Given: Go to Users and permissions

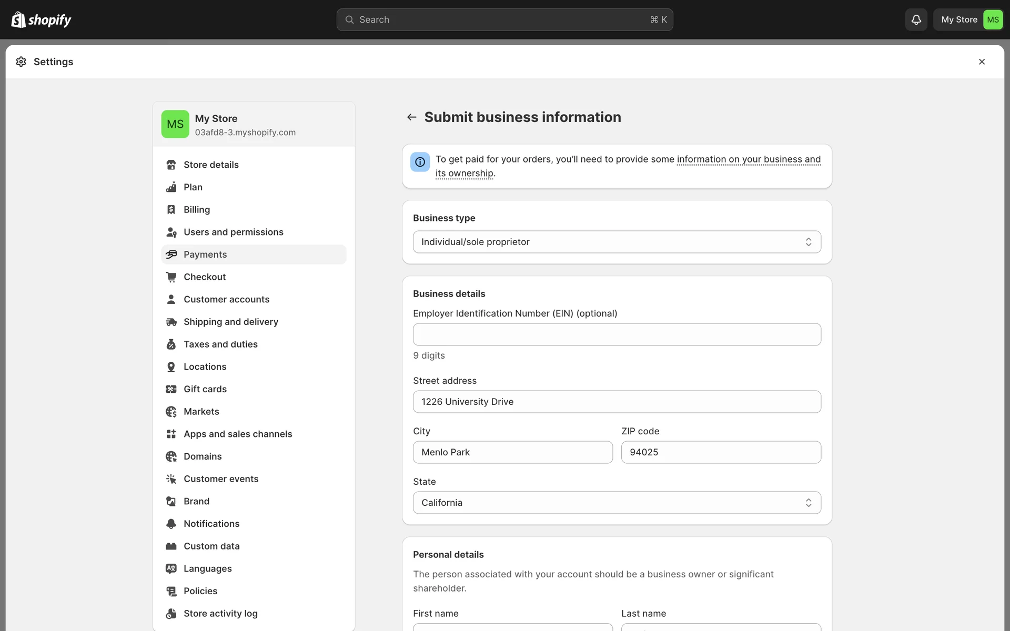Looking at the screenshot, I should (233, 232).
